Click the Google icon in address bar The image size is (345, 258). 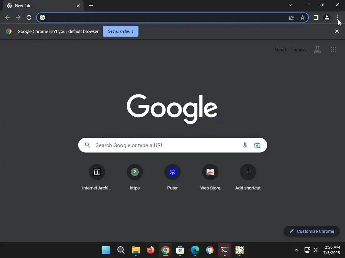point(42,17)
